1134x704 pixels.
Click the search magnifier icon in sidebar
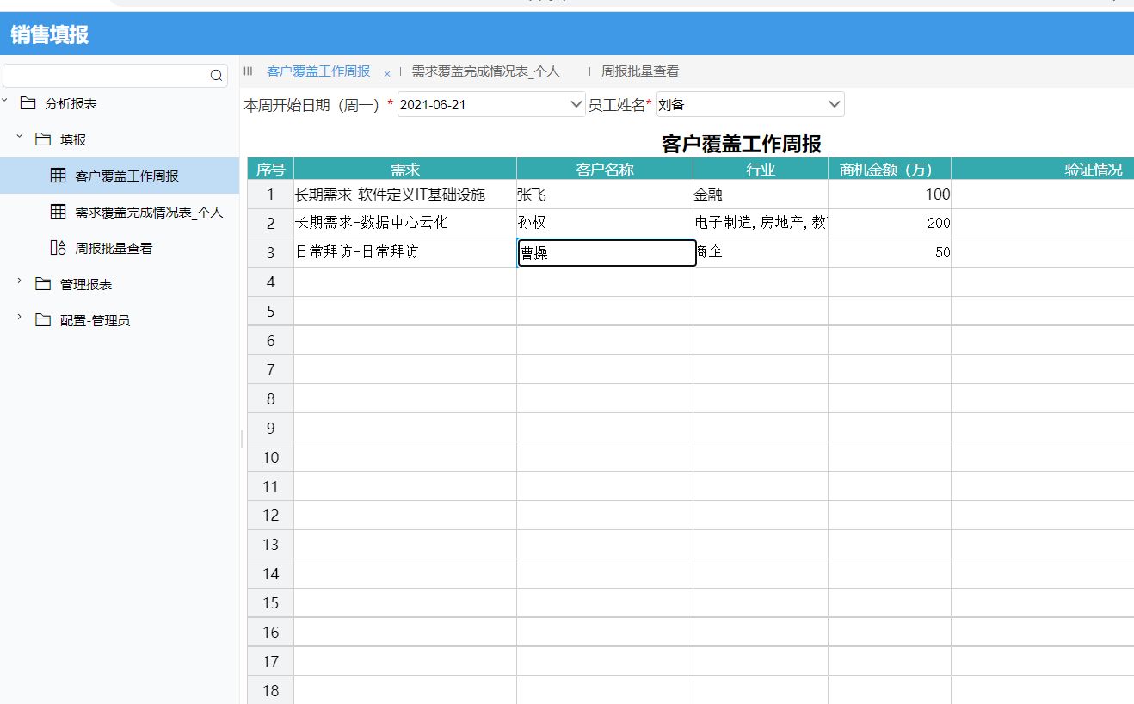pos(216,76)
